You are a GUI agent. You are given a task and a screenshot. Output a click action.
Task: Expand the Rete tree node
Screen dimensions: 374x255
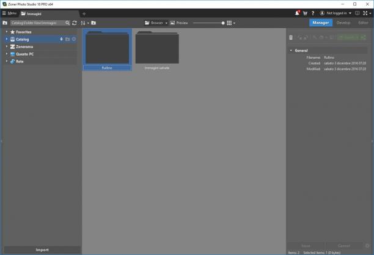click(x=7, y=61)
